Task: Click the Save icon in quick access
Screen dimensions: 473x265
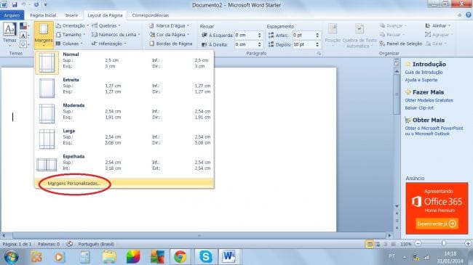Action: [x=14, y=4]
